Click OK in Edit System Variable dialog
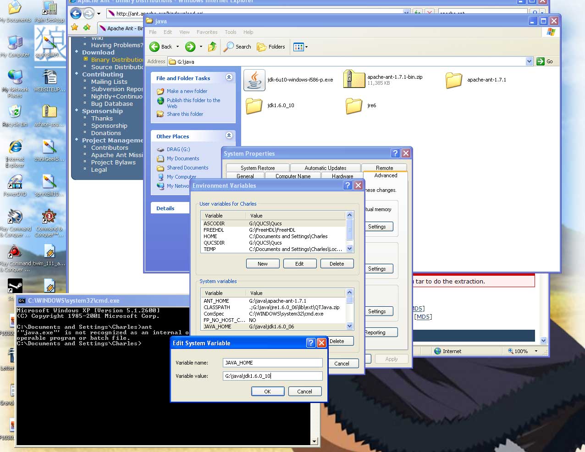This screenshot has height=452, width=585. [268, 392]
